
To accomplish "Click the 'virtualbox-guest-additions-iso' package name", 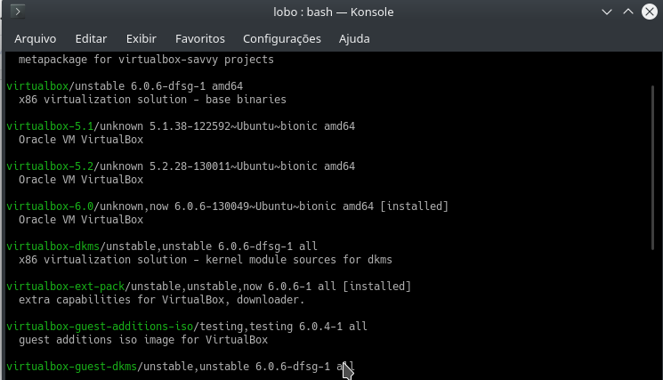I will coord(100,327).
